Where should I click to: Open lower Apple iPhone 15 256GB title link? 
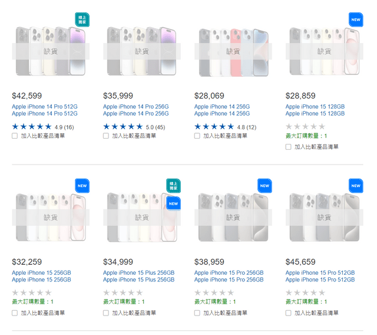coord(41,280)
